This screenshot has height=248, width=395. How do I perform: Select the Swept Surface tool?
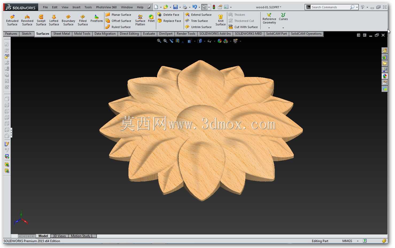tap(41, 20)
